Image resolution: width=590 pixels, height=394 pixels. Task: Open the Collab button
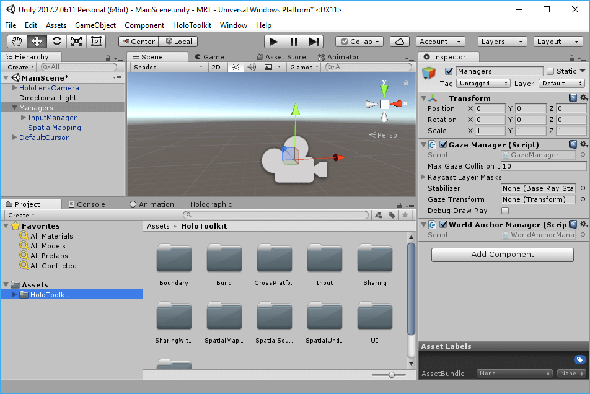click(x=359, y=42)
